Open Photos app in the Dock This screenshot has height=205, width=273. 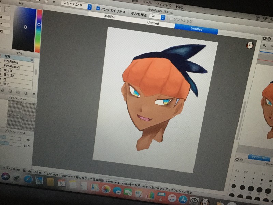[x=106, y=189]
